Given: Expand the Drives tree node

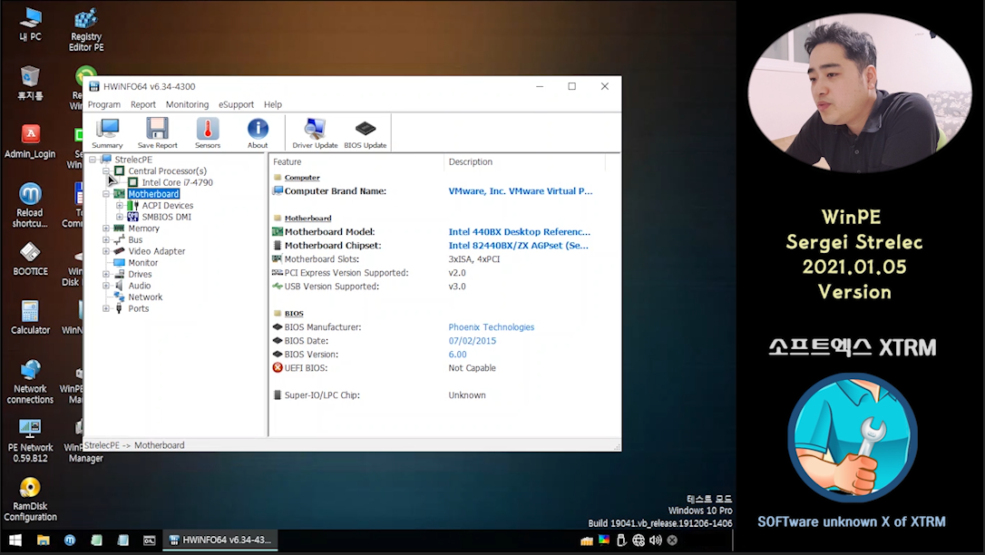Looking at the screenshot, I should click(106, 275).
